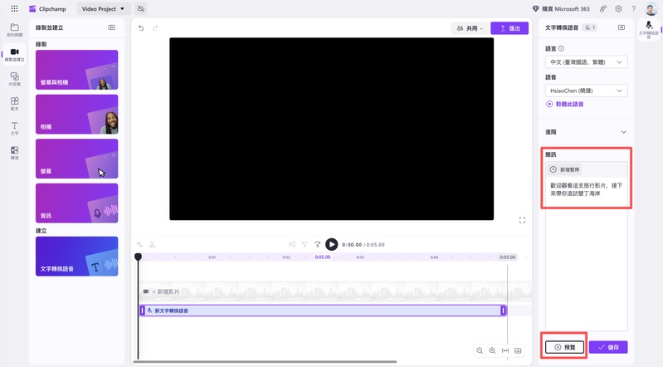Click the 預覽 preview button
Image resolution: width=663 pixels, height=367 pixels.
(x=565, y=347)
